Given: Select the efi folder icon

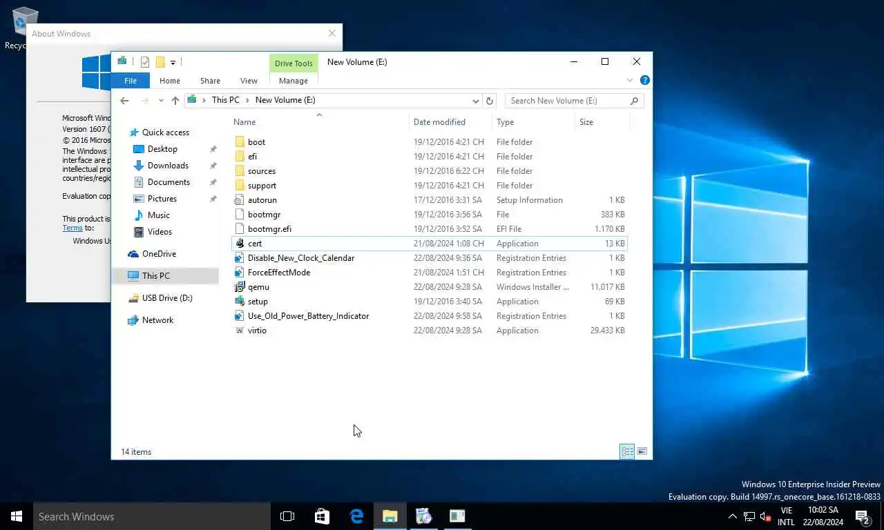Looking at the screenshot, I should coord(240,157).
